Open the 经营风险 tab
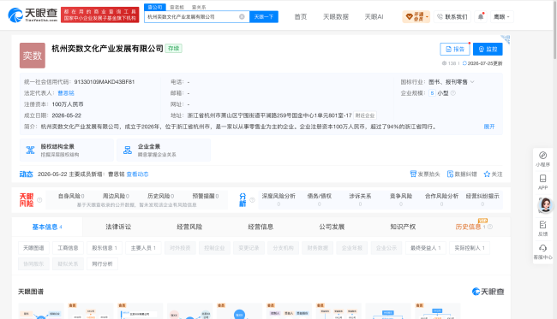 tap(189, 227)
